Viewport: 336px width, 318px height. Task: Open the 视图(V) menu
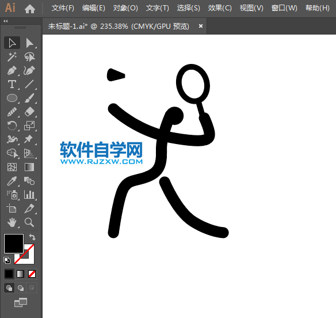point(251,9)
